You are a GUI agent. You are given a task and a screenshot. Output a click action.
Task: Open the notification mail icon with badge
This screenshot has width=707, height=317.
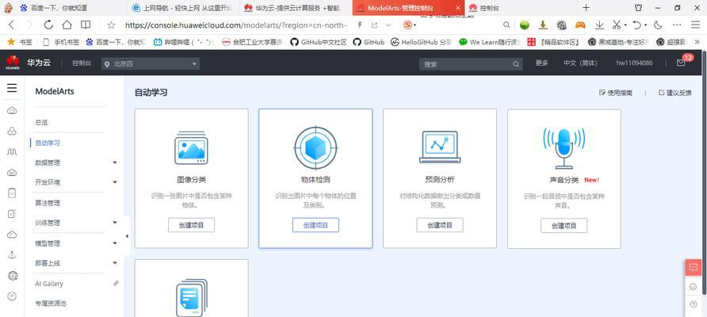681,63
